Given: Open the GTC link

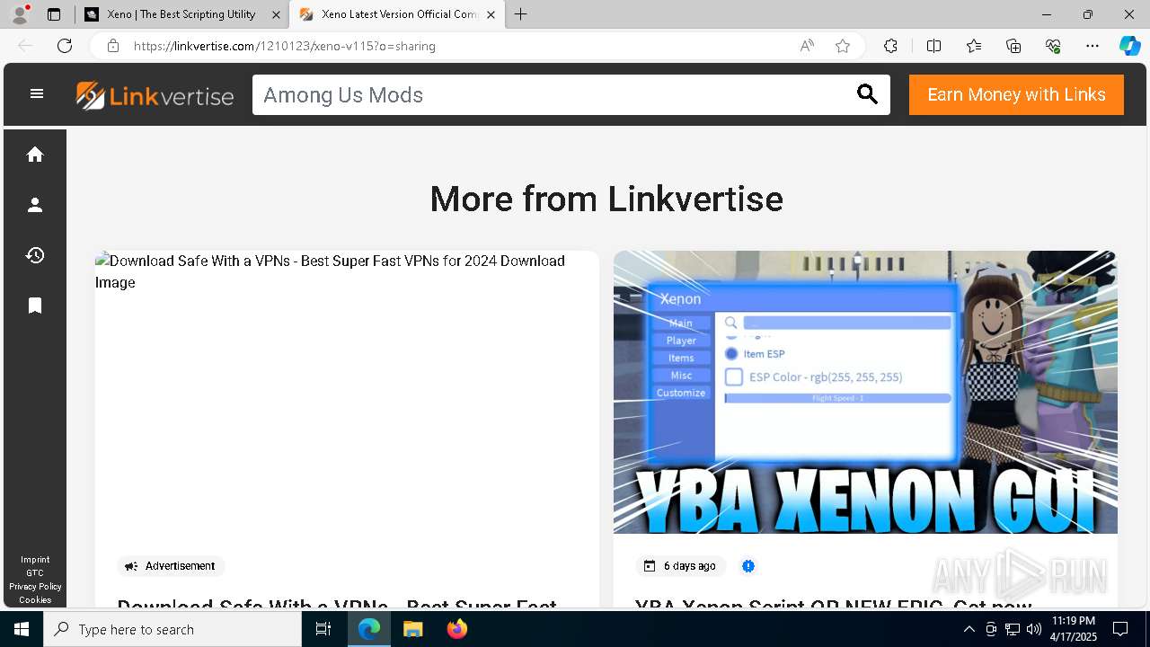Looking at the screenshot, I should [35, 572].
